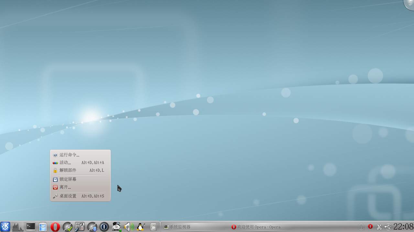Switch to 欢迎使用 Opera taskbar window
This screenshot has height=232, width=414.
point(261,227)
